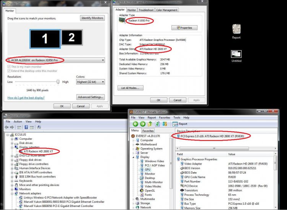This screenshot has height=210, width=287.
Task: Expand Keyboards in Device Manager
Action: tap(12, 181)
